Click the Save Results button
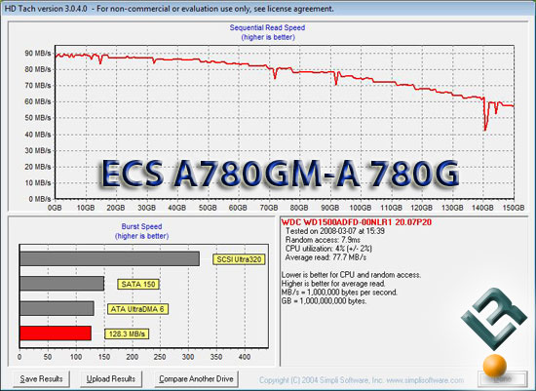Image resolution: width=536 pixels, height=391 pixels. click(x=41, y=379)
